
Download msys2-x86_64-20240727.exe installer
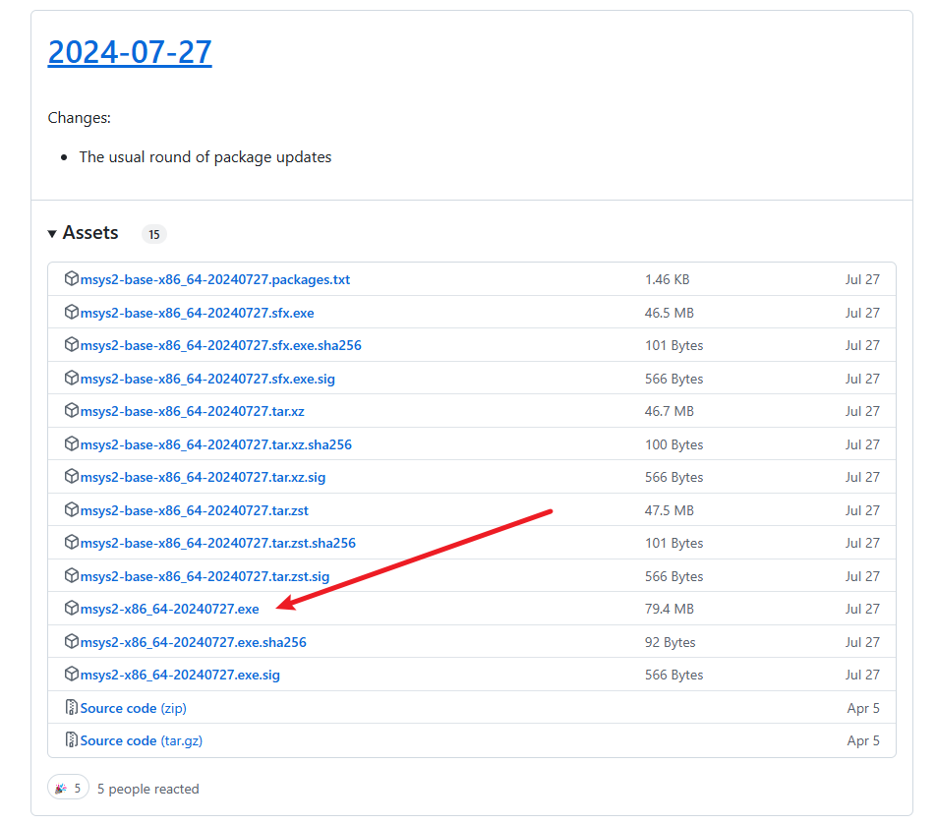[x=169, y=609]
